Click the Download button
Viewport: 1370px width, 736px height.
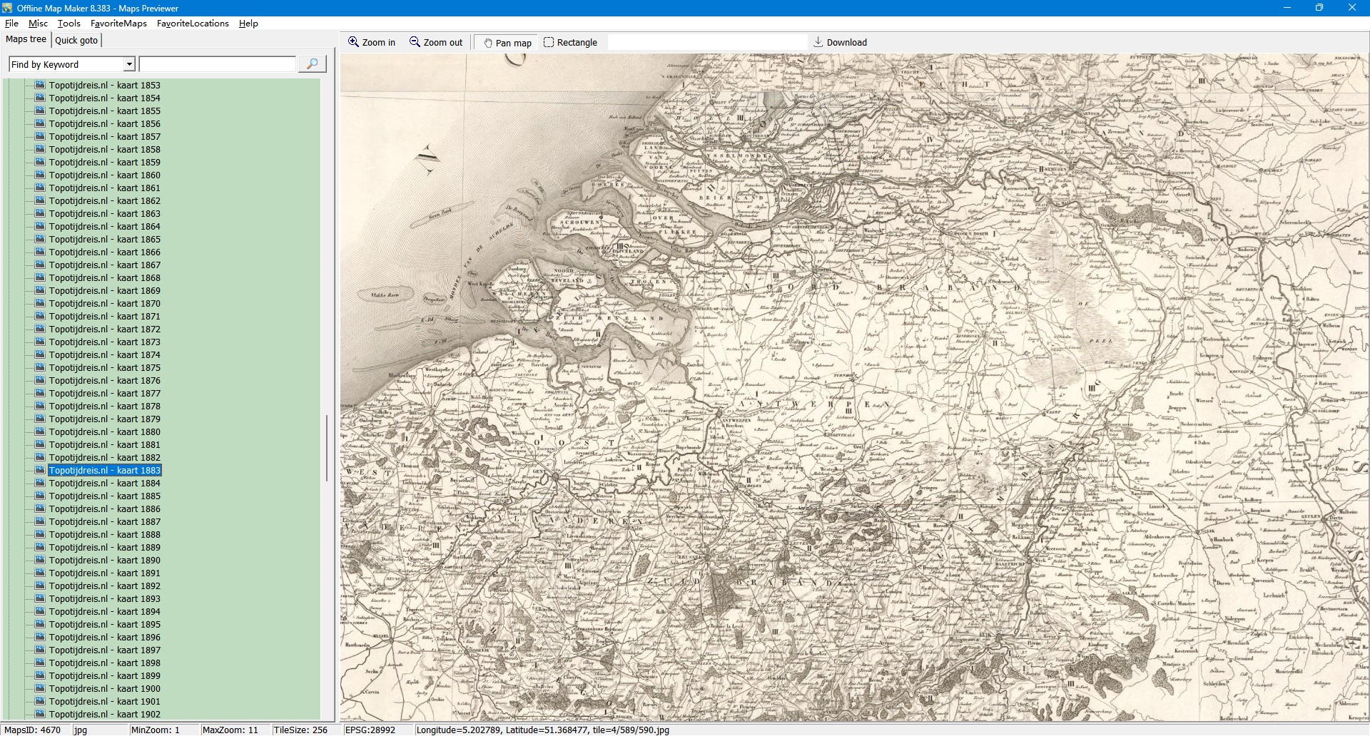tap(840, 43)
